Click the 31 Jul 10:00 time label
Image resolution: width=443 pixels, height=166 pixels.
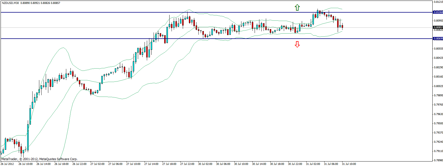click(x=349, y=164)
